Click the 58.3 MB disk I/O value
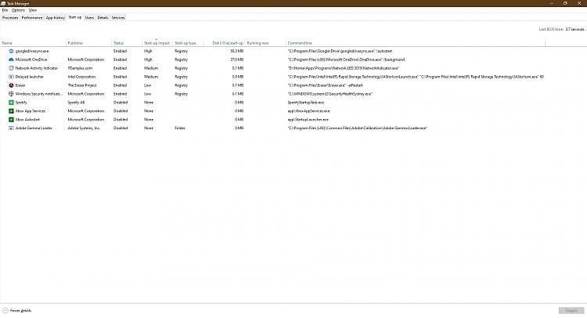587x318 pixels. click(236, 51)
